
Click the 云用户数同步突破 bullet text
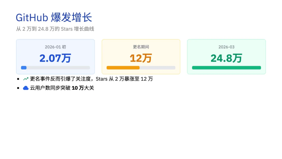pyautogui.click(x=50, y=88)
